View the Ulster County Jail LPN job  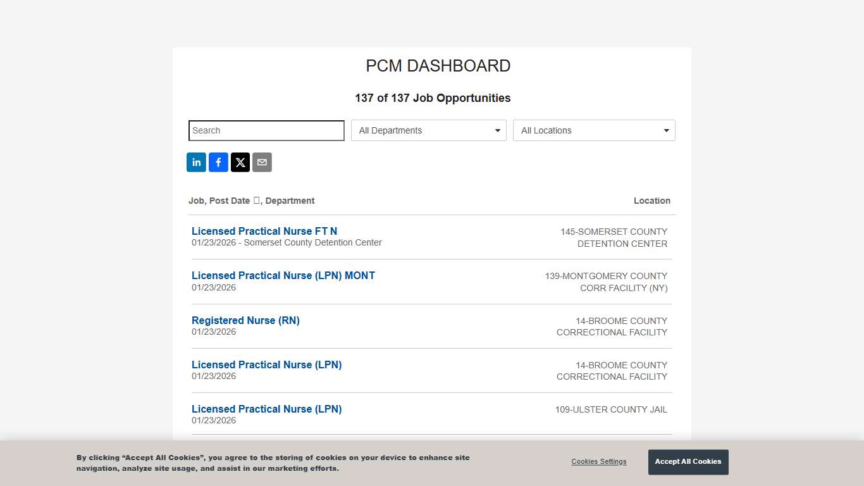coord(266,409)
